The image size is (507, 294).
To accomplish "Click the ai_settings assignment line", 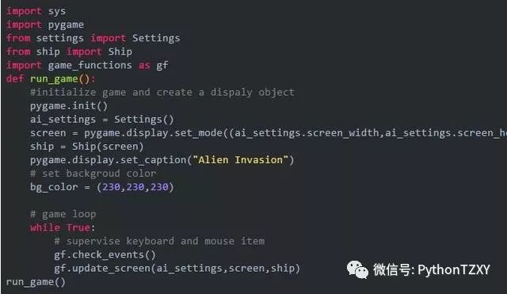I will tap(102, 120).
